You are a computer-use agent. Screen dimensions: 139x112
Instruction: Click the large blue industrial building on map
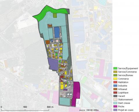(x=57, y=32)
